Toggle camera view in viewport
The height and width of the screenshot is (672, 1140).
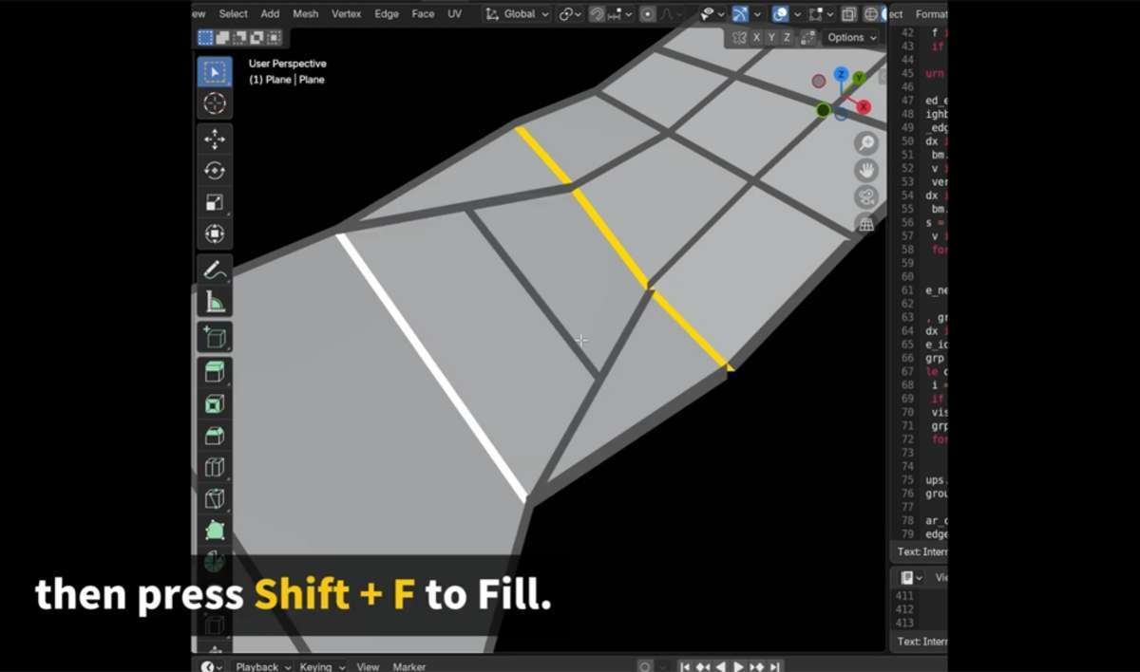(x=865, y=197)
